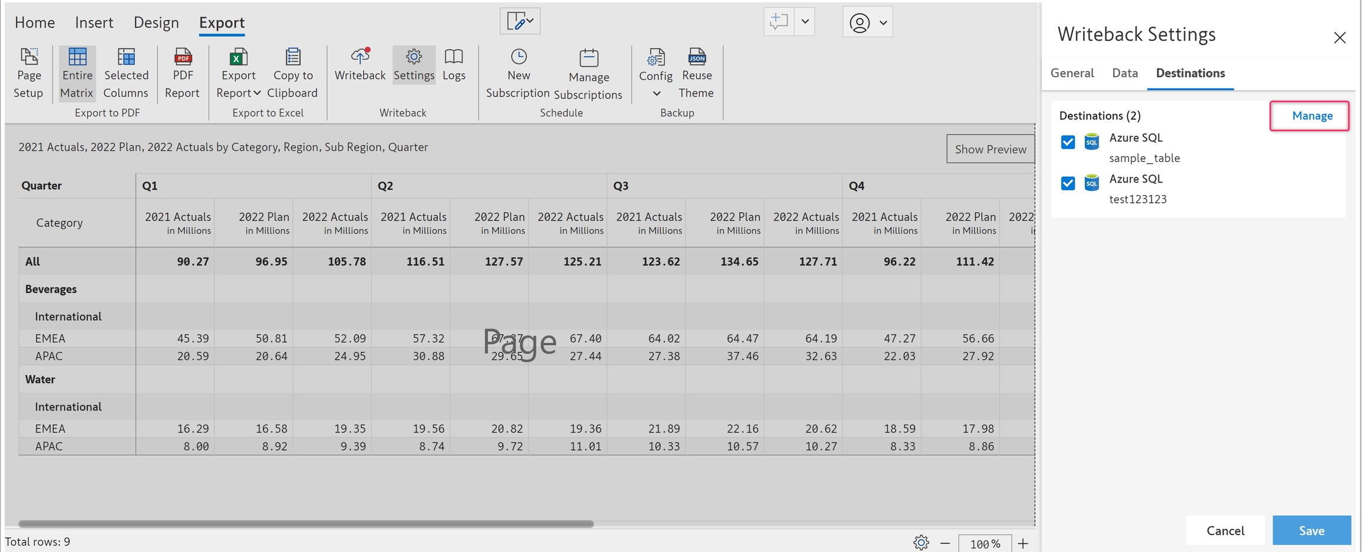This screenshot has width=1362, height=552.
Task: Select Entire Matrix export option
Action: (77, 73)
